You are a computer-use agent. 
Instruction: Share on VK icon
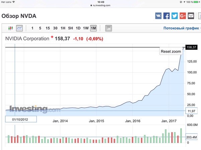click(158, 16)
